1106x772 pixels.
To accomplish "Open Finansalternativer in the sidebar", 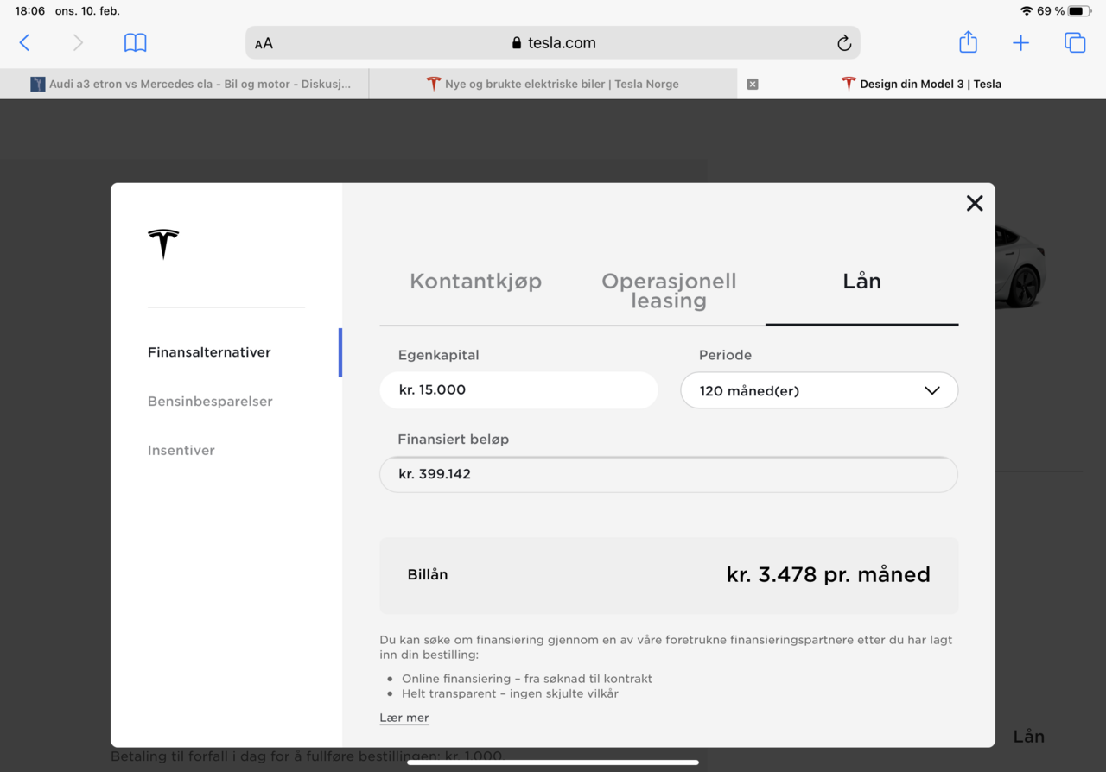I will [x=209, y=352].
